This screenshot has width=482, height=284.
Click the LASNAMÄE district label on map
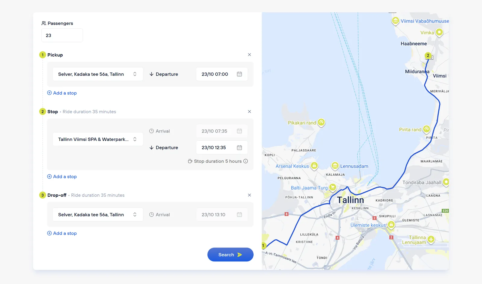coord(433,215)
